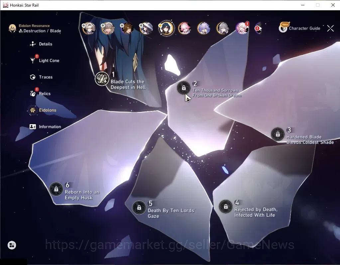Screen dimensions: 340x265
Task: Select the pink spiky-haired character avatar
Action: click(x=185, y=28)
